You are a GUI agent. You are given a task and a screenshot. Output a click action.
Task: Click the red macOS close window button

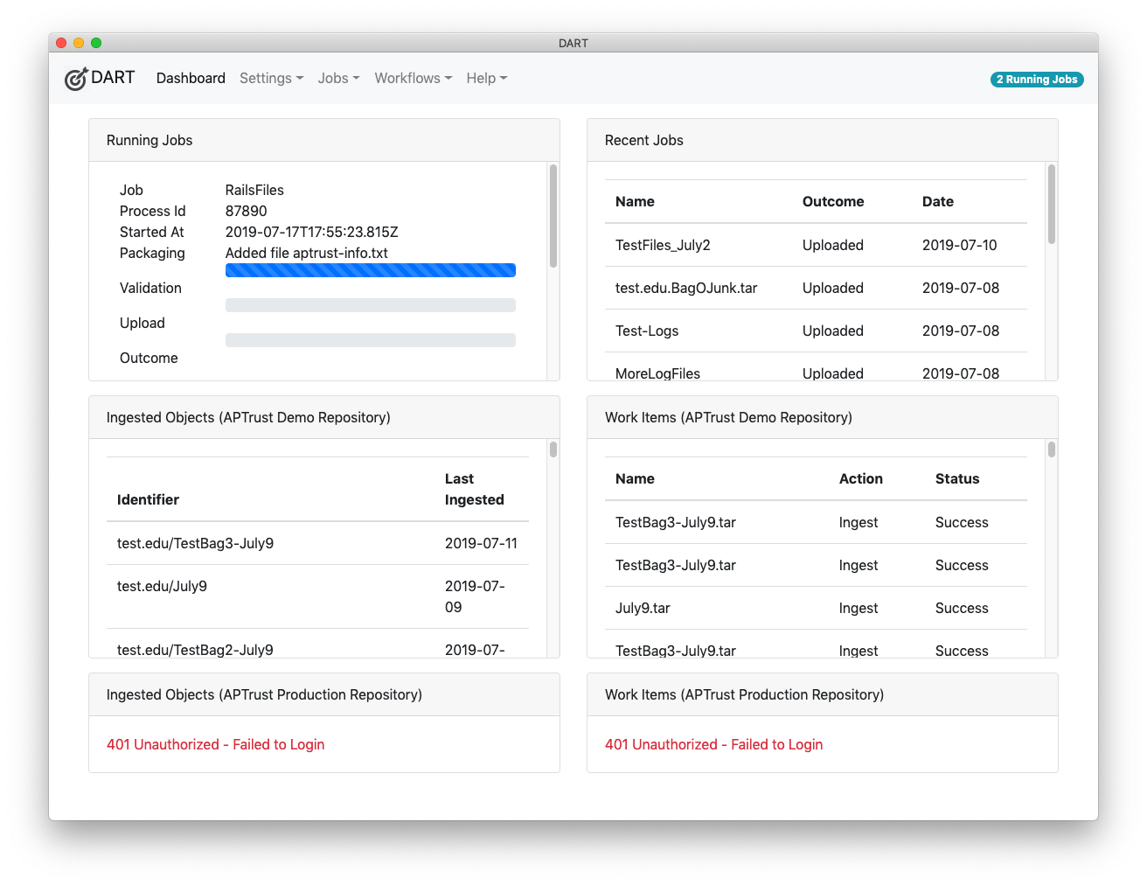click(x=61, y=43)
